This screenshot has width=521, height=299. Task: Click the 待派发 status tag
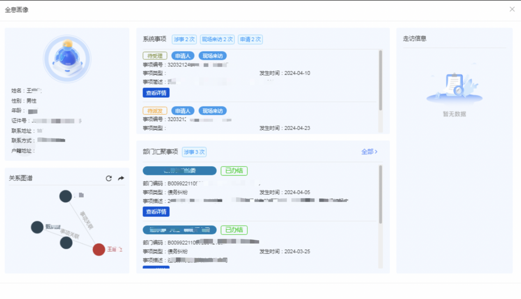155,111
